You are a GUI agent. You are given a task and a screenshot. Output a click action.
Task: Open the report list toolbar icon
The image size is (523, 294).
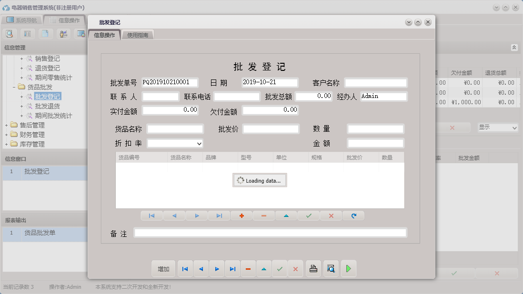tap(27, 34)
